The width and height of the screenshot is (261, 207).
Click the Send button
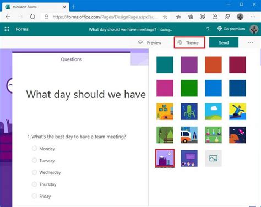[x=224, y=42]
